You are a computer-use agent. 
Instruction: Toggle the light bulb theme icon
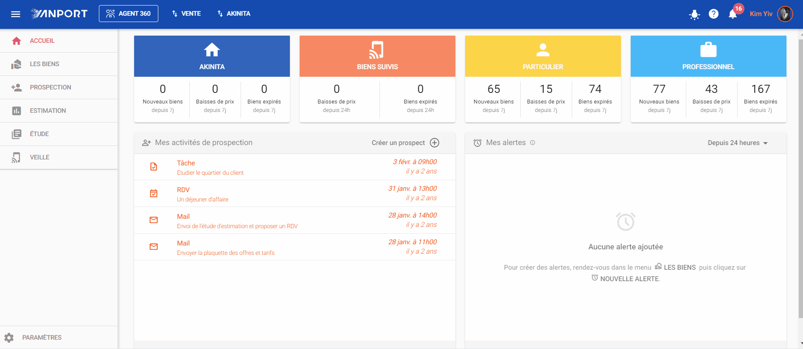click(x=694, y=14)
